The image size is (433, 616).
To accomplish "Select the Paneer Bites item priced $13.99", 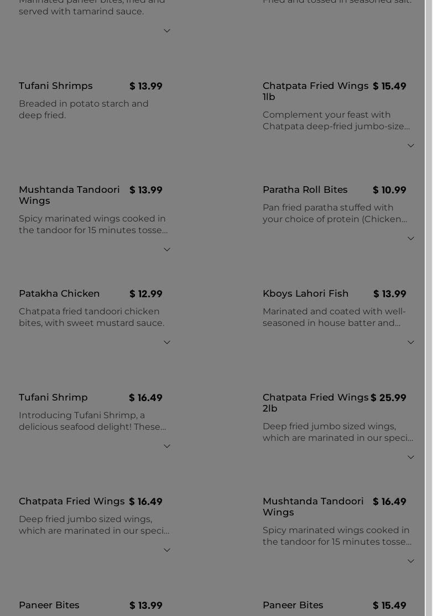I will (x=49, y=606).
